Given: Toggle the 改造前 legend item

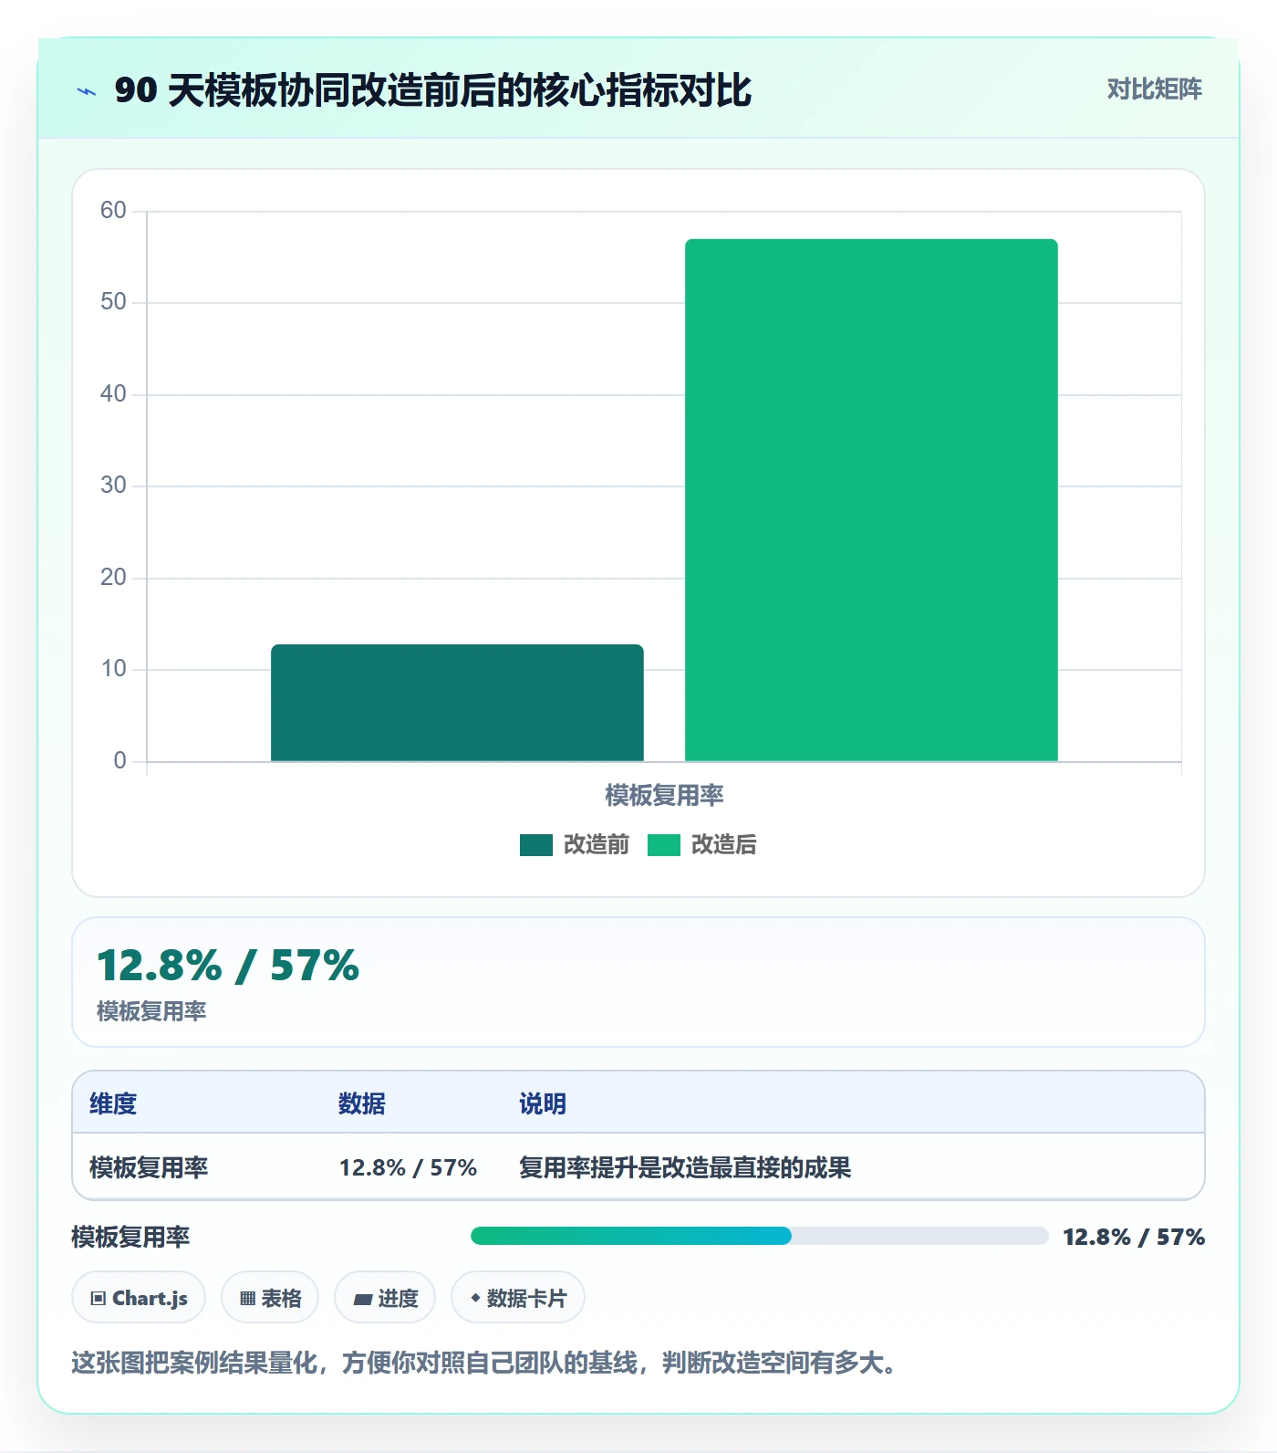Looking at the screenshot, I should point(575,845).
